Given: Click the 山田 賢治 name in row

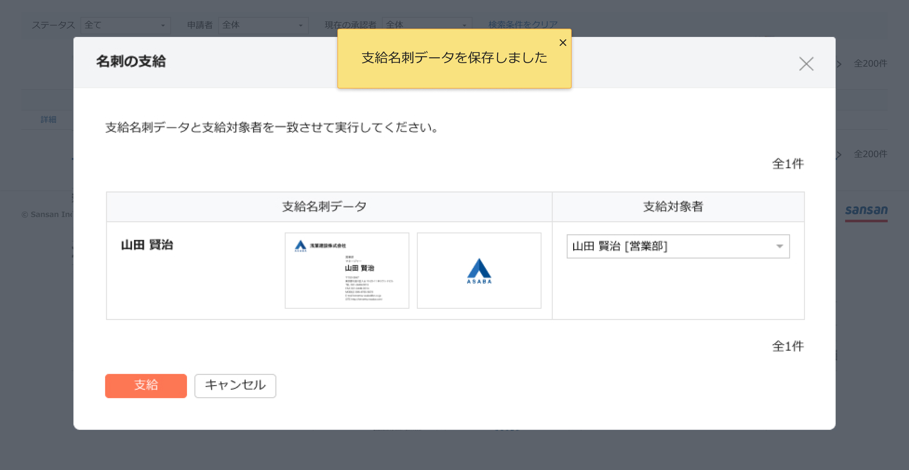Looking at the screenshot, I should [147, 245].
